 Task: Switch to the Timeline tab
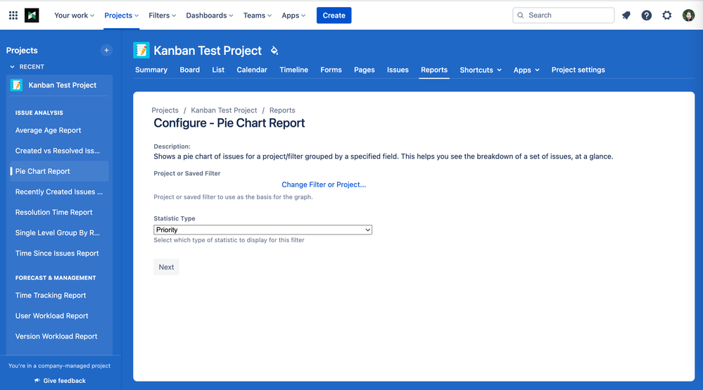coord(293,70)
